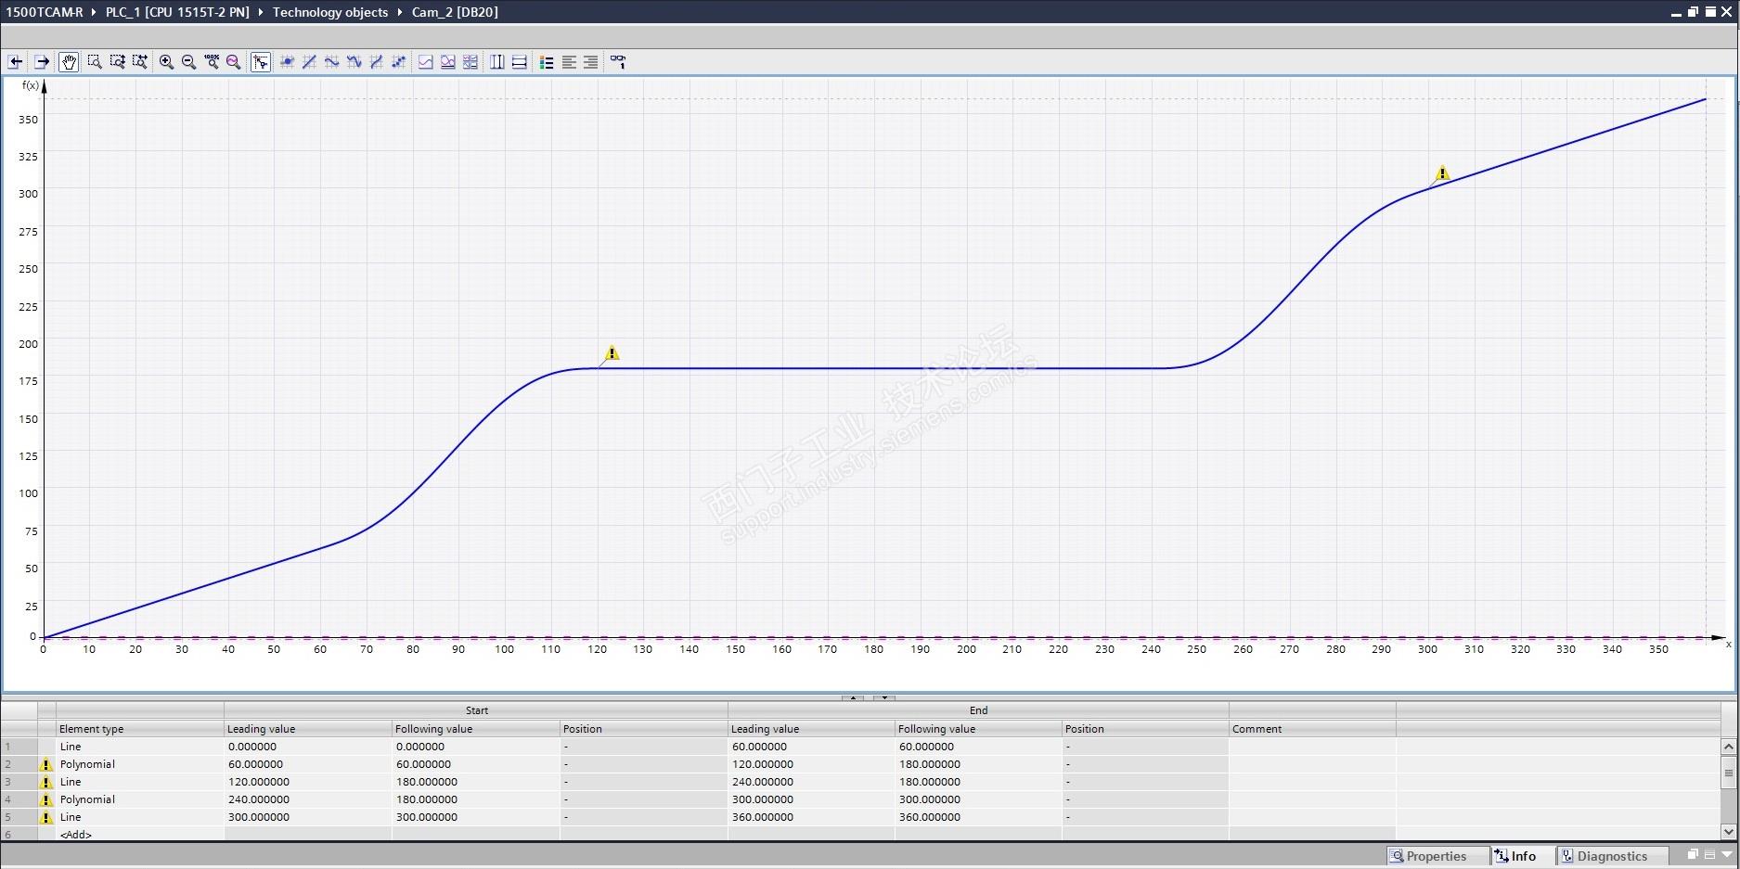Select row 4 Polynomial element type cell
Screen dimensions: 1740x869
click(x=139, y=799)
